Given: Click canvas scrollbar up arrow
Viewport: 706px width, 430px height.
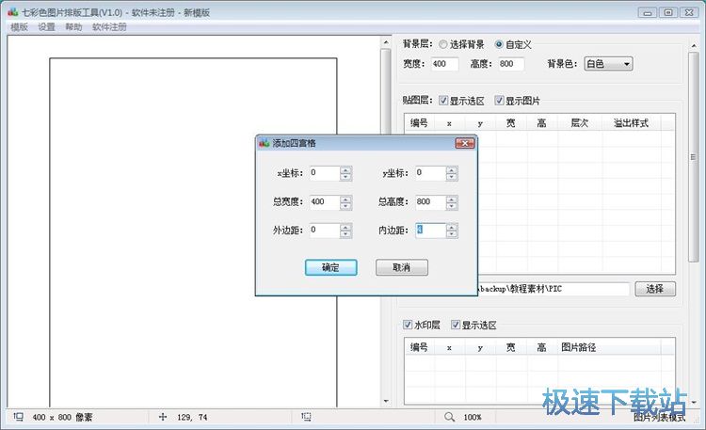Looking at the screenshot, I should click(x=386, y=42).
